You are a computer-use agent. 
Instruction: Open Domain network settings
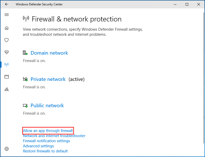pyautogui.click(x=49, y=53)
